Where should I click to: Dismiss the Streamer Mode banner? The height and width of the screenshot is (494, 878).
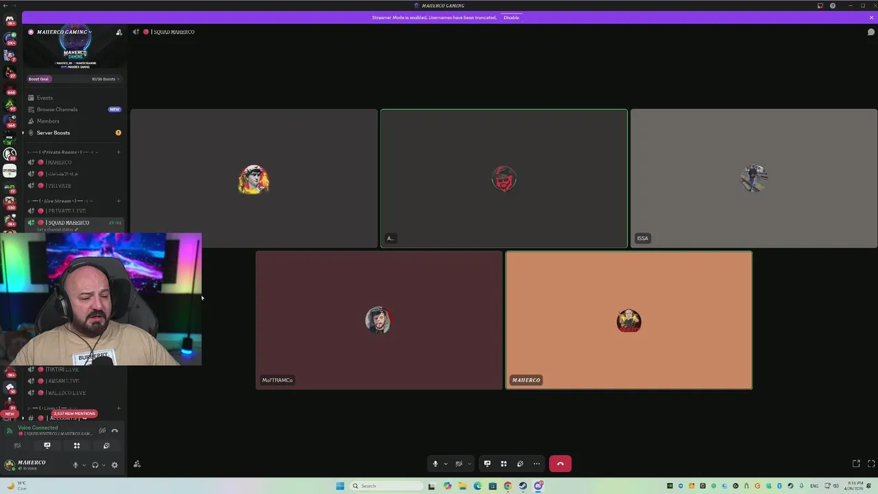coord(871,17)
